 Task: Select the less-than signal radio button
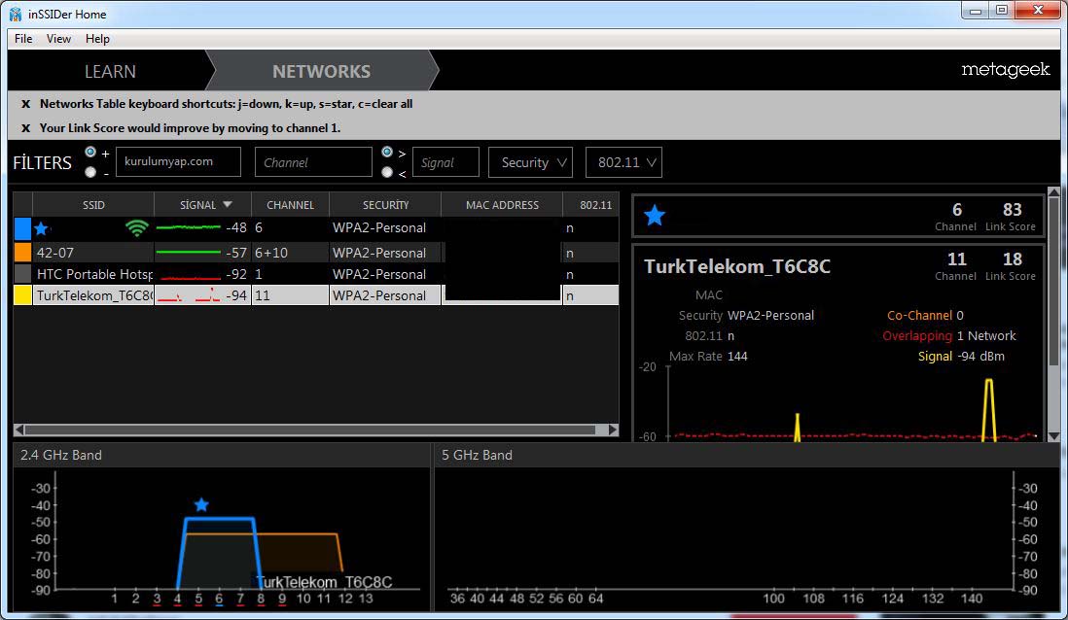point(387,172)
